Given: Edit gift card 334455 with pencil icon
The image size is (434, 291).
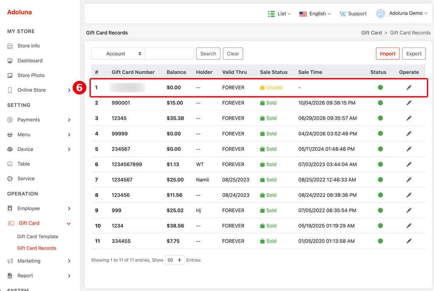Looking at the screenshot, I should pyautogui.click(x=409, y=241).
